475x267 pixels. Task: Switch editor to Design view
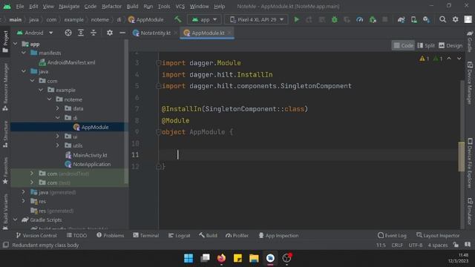point(451,45)
